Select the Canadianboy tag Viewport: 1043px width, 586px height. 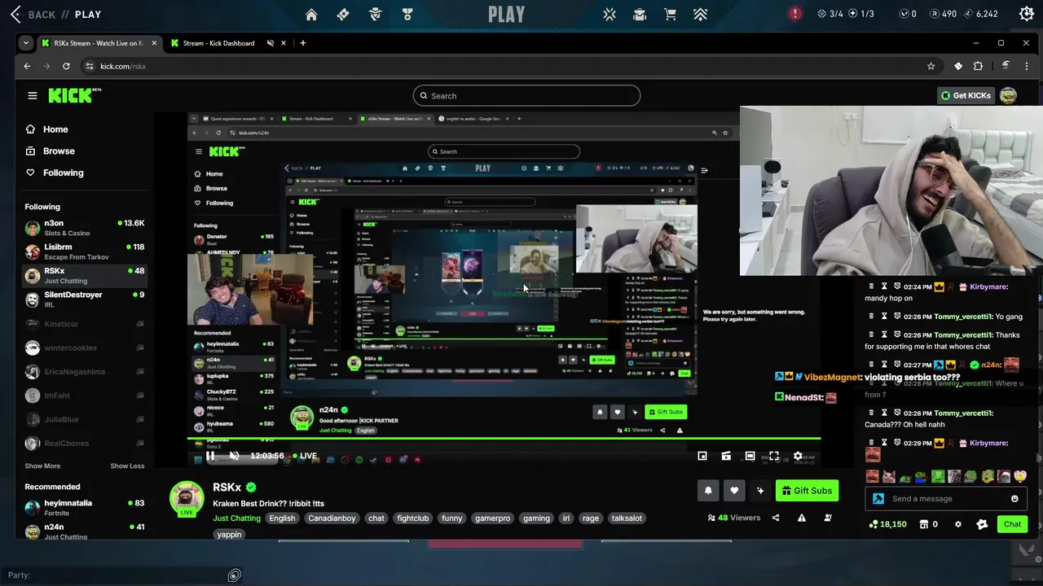(332, 518)
